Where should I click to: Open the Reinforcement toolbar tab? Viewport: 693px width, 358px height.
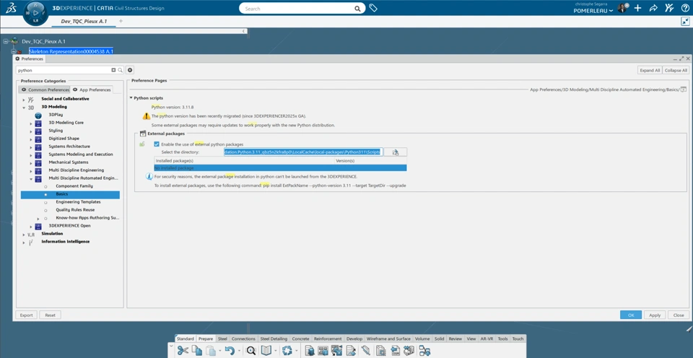click(328, 339)
